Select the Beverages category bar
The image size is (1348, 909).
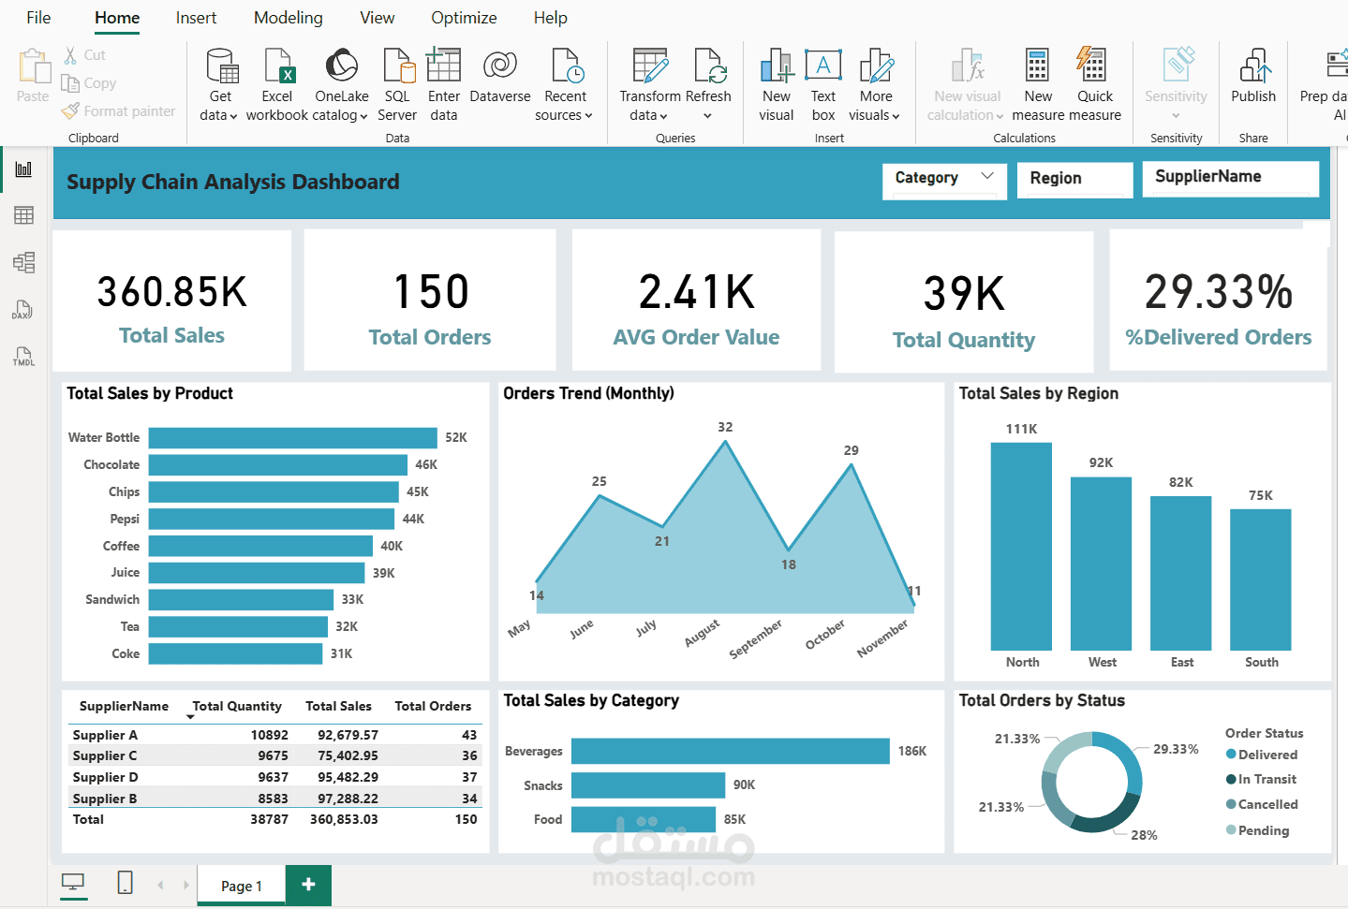click(730, 751)
